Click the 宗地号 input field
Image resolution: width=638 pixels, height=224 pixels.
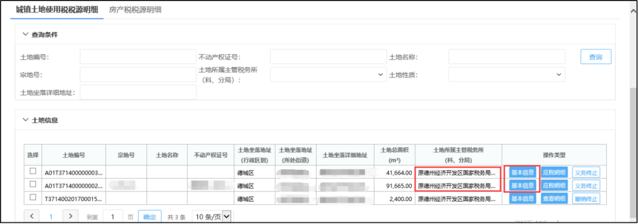tap(138, 74)
